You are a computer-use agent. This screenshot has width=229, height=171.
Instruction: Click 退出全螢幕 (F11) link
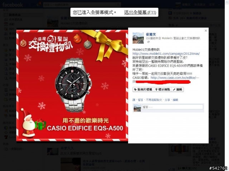pos(140,12)
